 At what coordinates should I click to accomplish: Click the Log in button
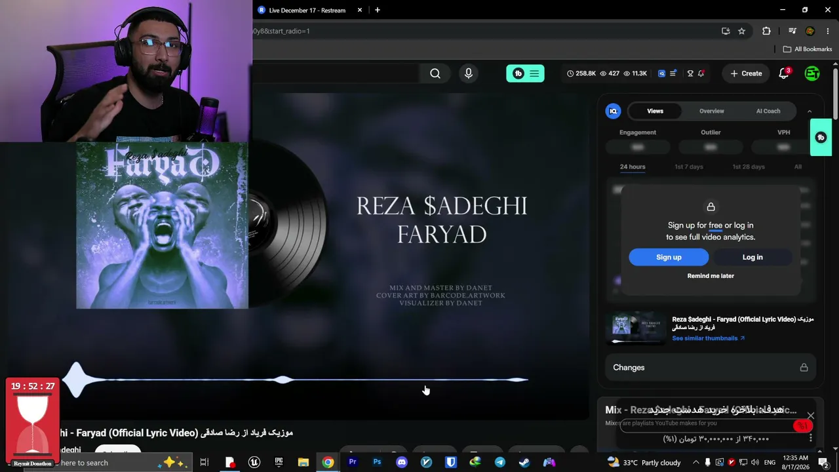coord(752,257)
